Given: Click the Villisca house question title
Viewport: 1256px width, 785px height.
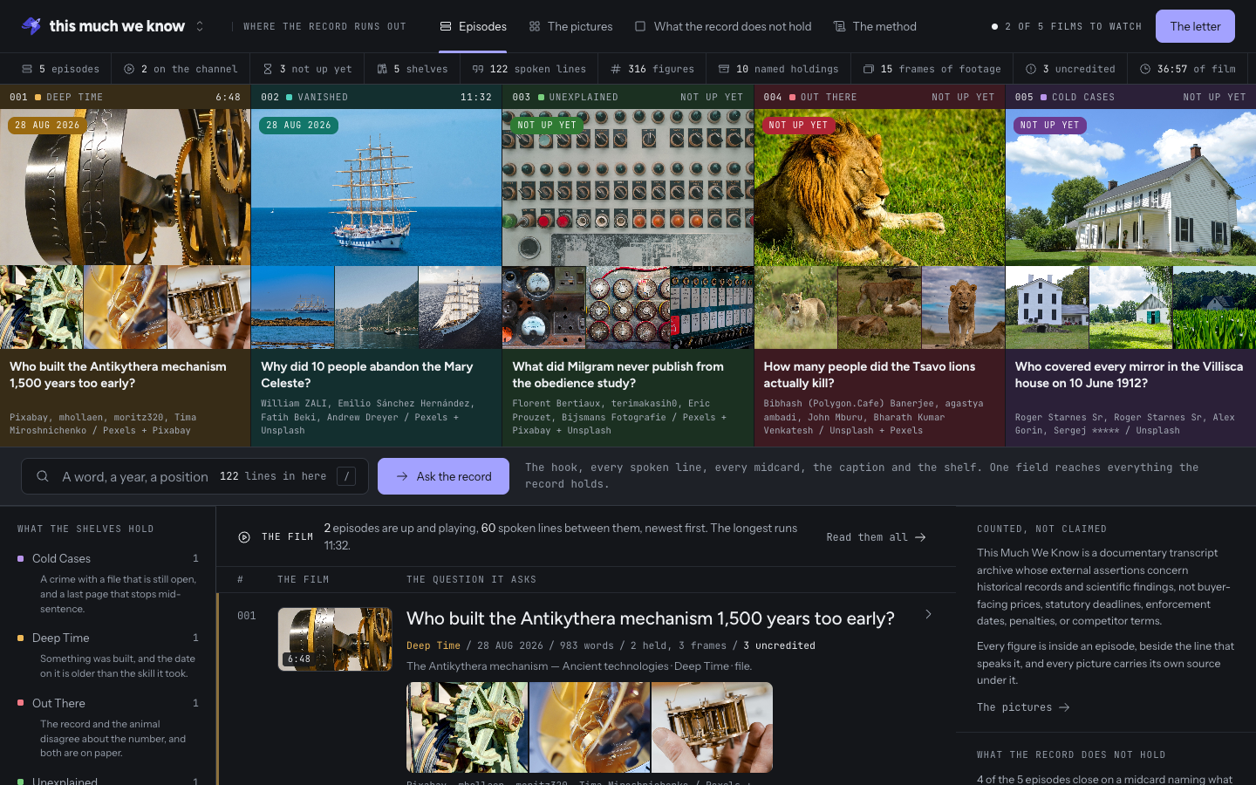Looking at the screenshot, I should pos(1129,374).
